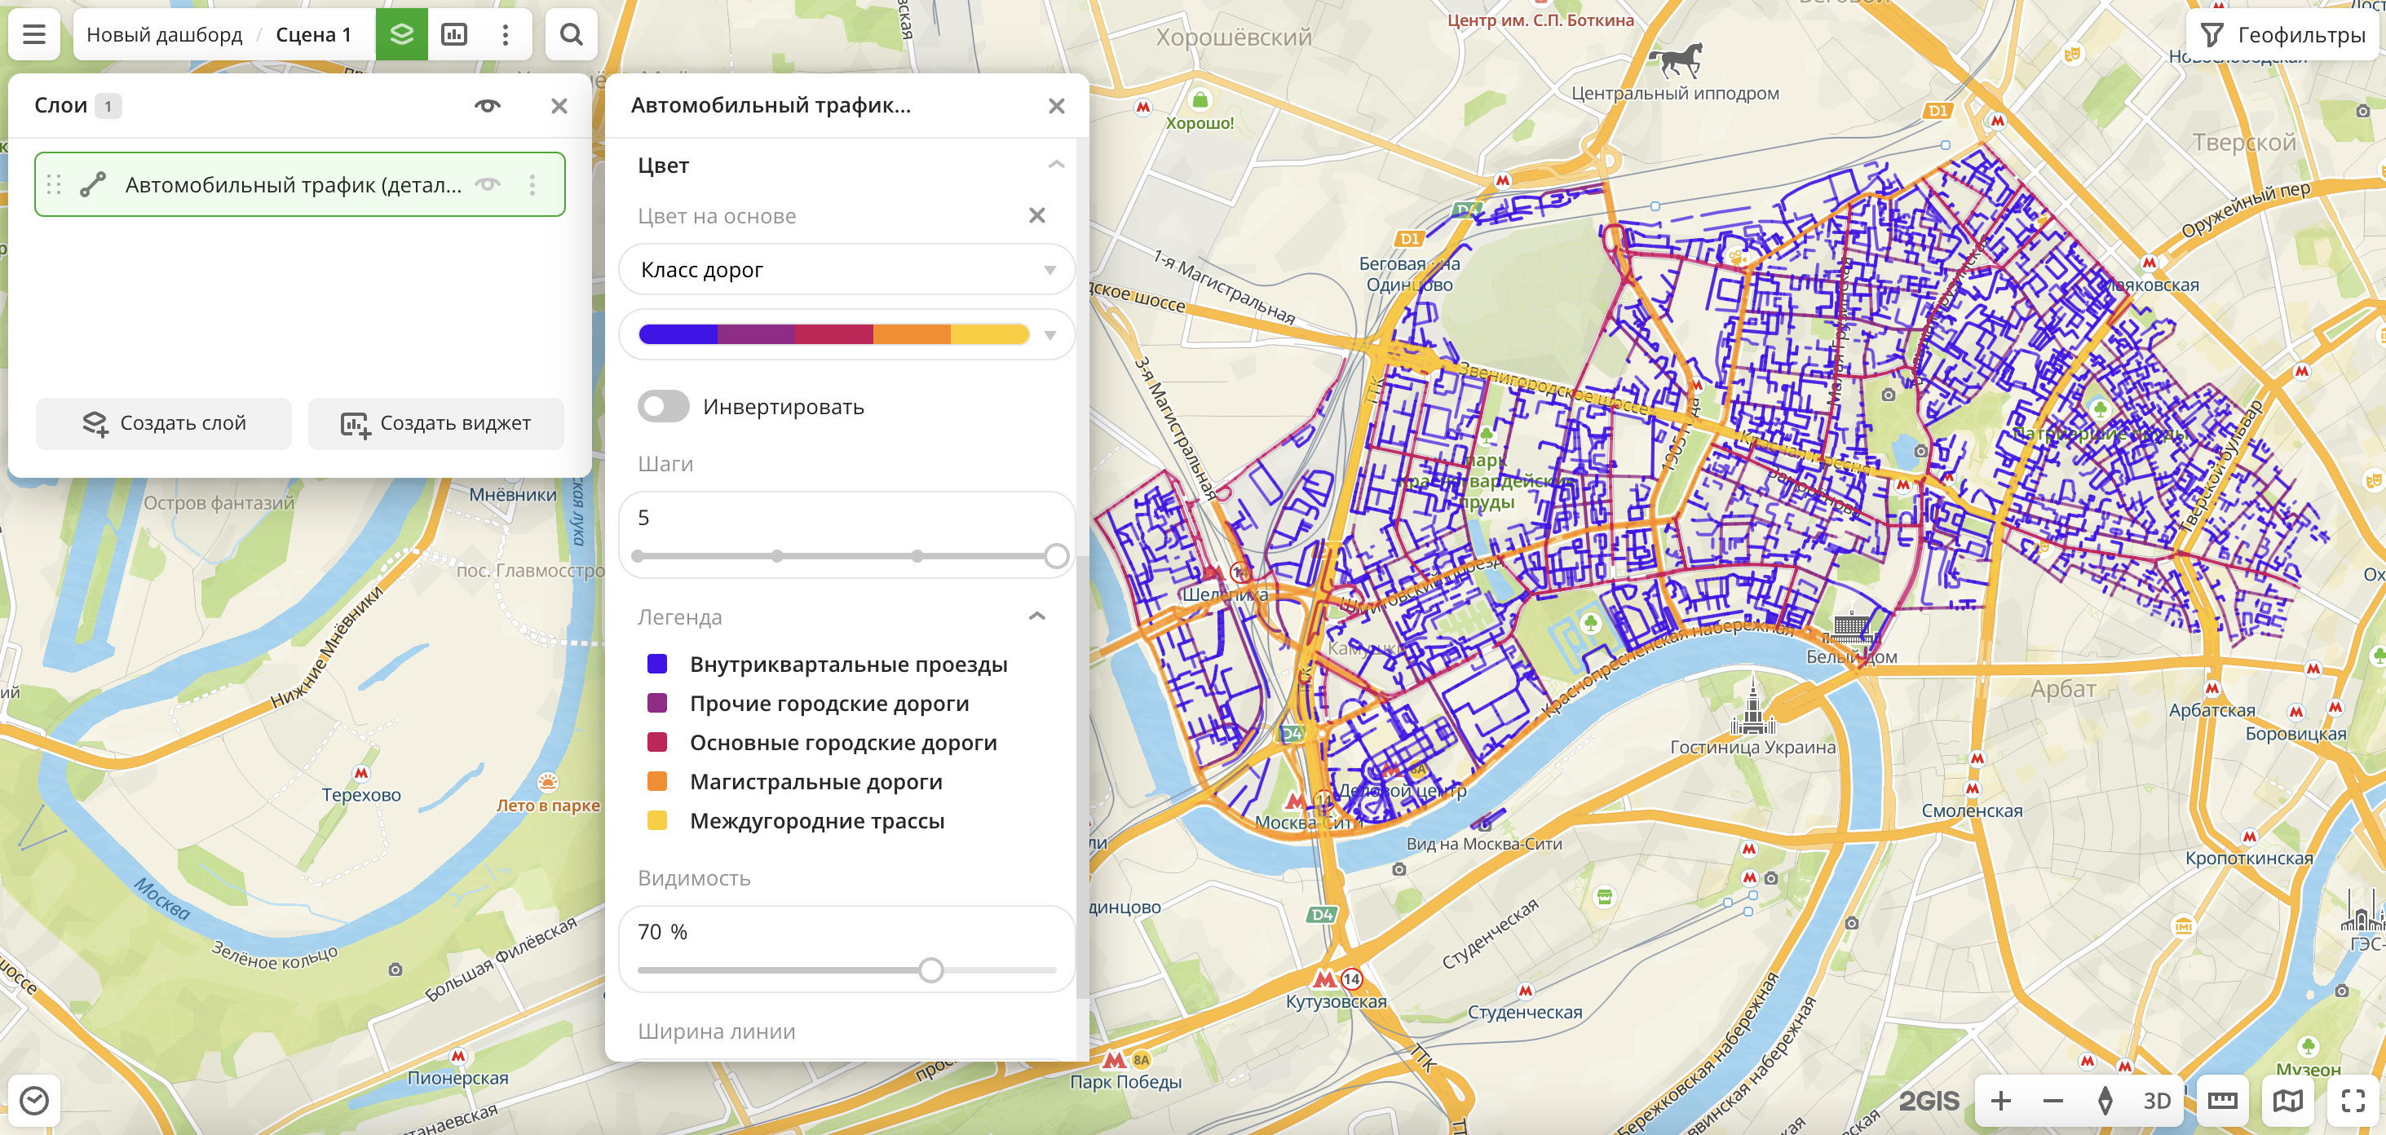Open the Сцена 1 breadcrumb item
The height and width of the screenshot is (1135, 2386).
tap(313, 35)
